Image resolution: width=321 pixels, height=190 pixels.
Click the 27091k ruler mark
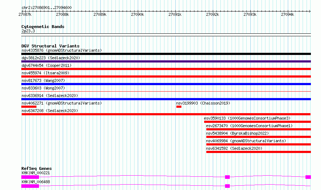(175, 14)
